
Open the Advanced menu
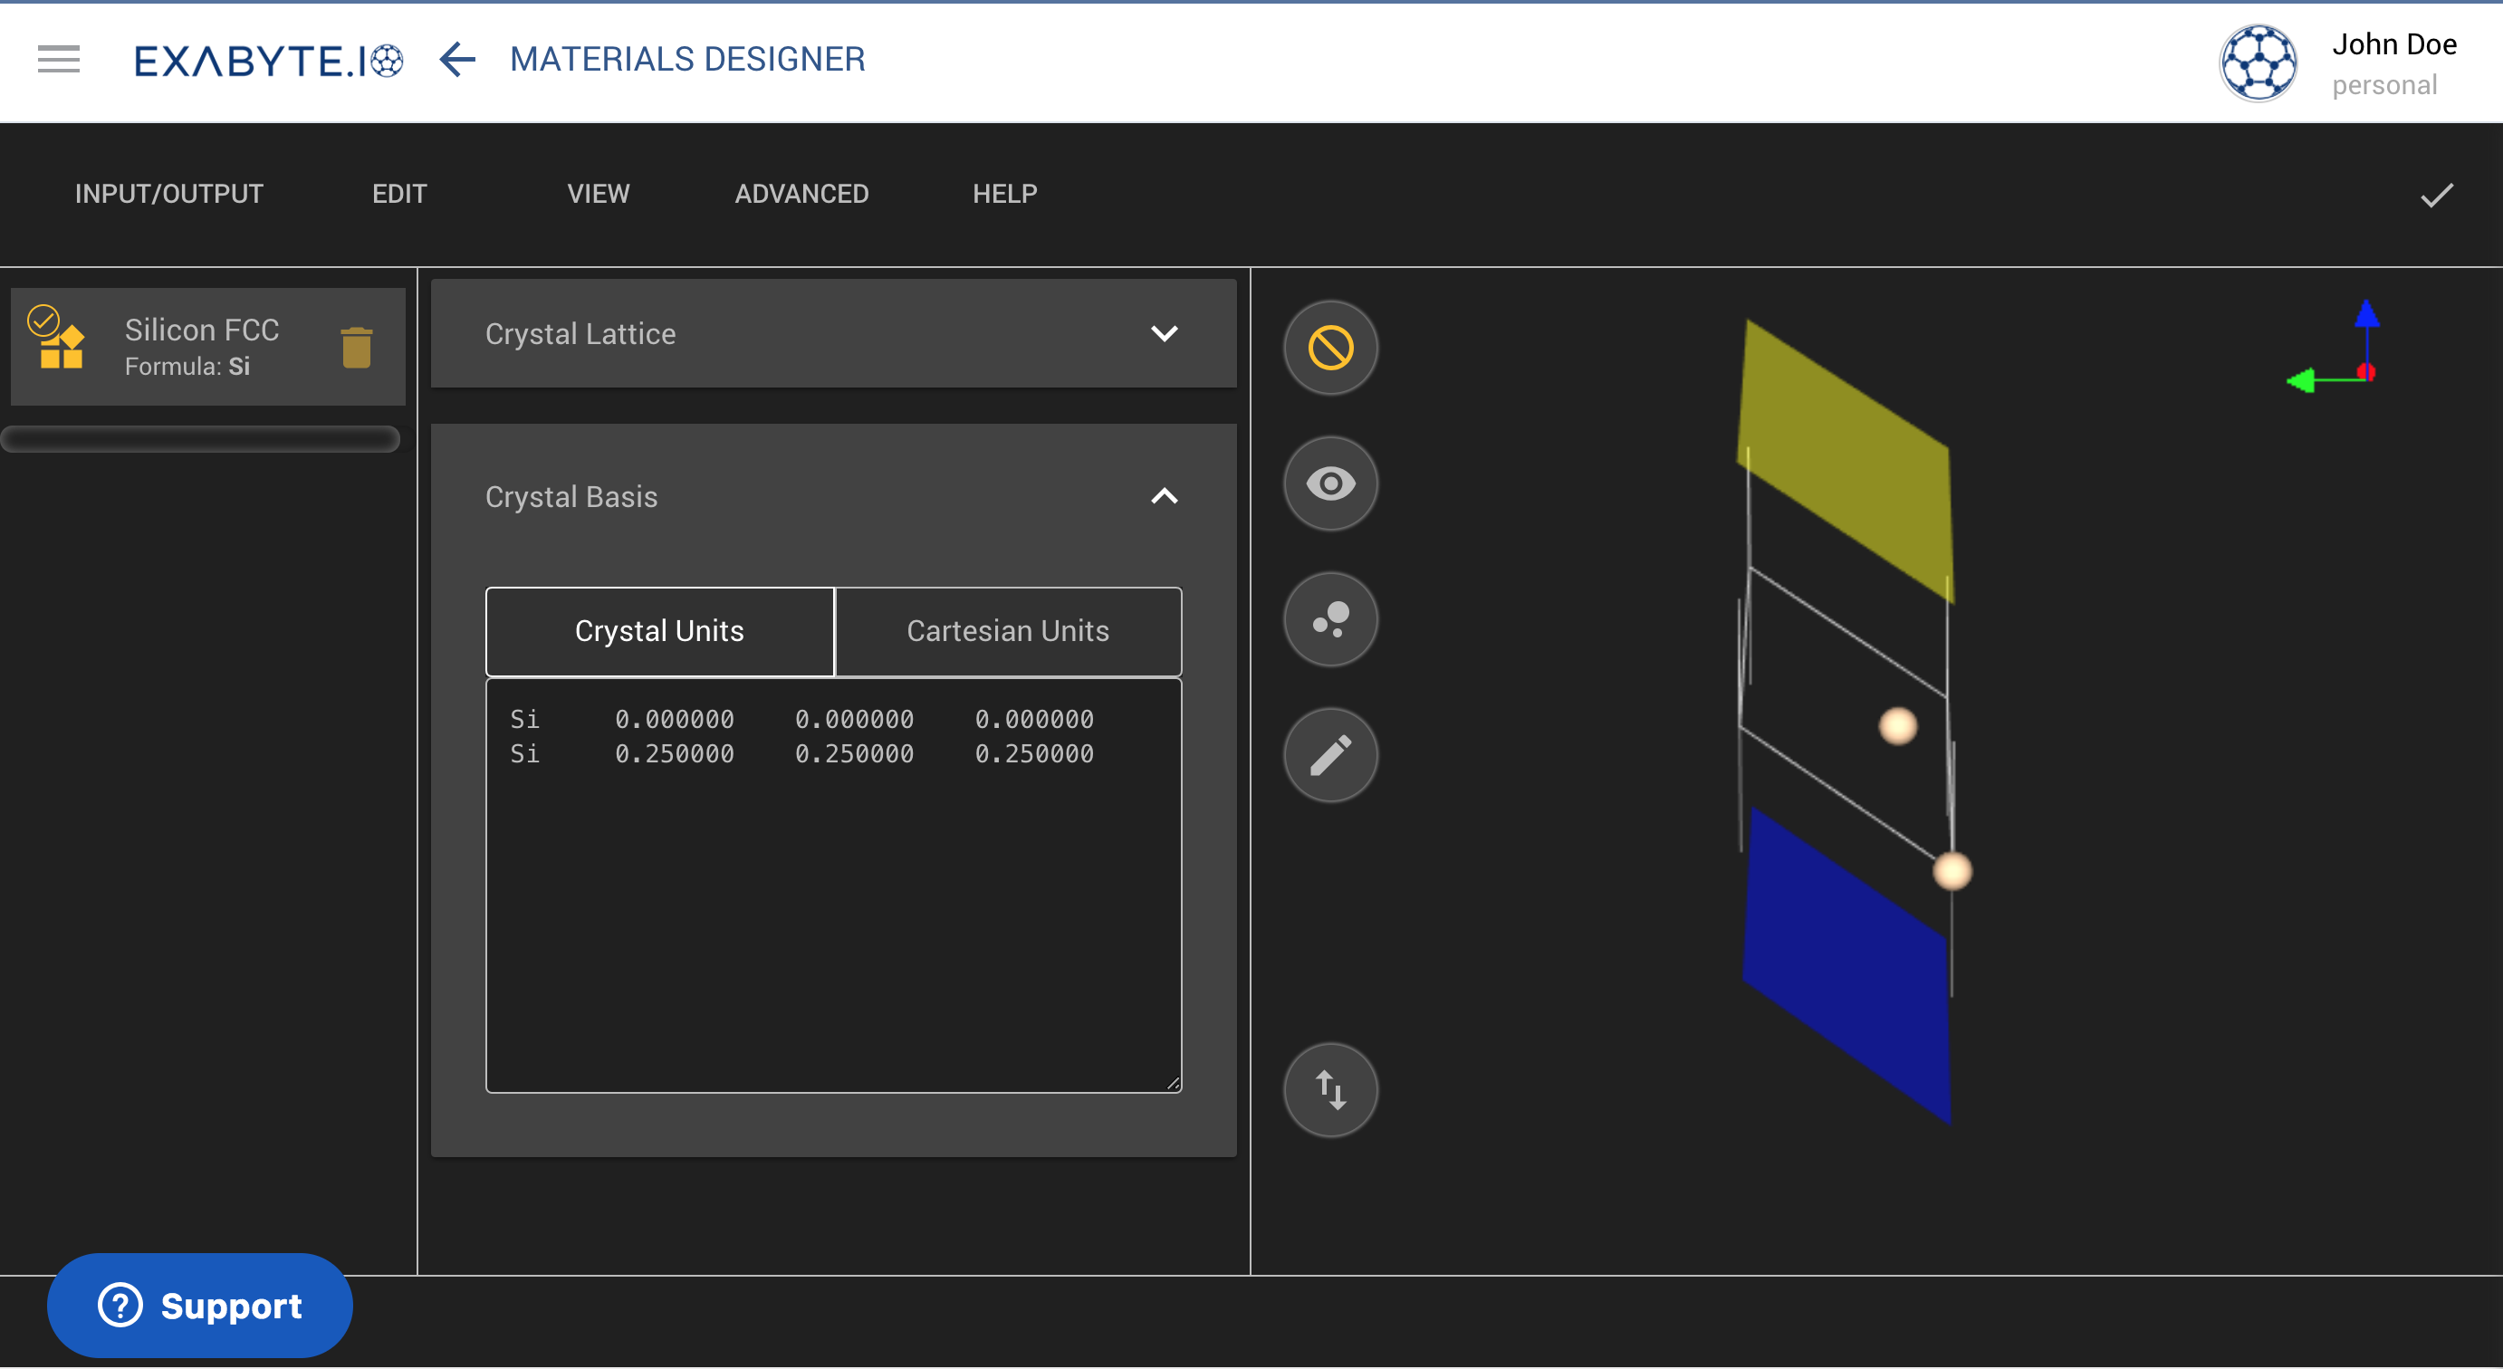pyautogui.click(x=801, y=195)
